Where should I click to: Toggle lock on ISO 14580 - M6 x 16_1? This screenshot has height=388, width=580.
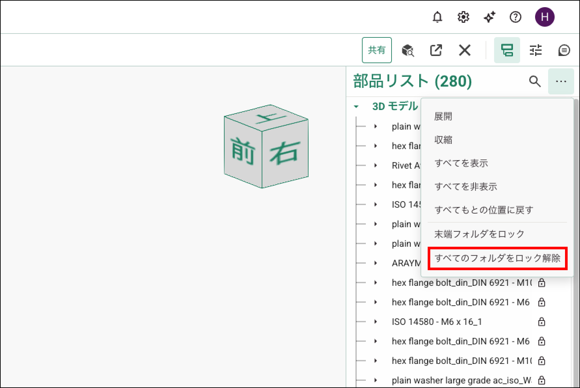coord(541,322)
